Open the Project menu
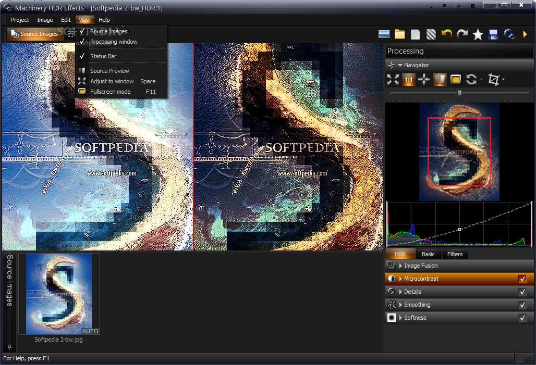Screen dimensions: 536x365 coord(20,20)
